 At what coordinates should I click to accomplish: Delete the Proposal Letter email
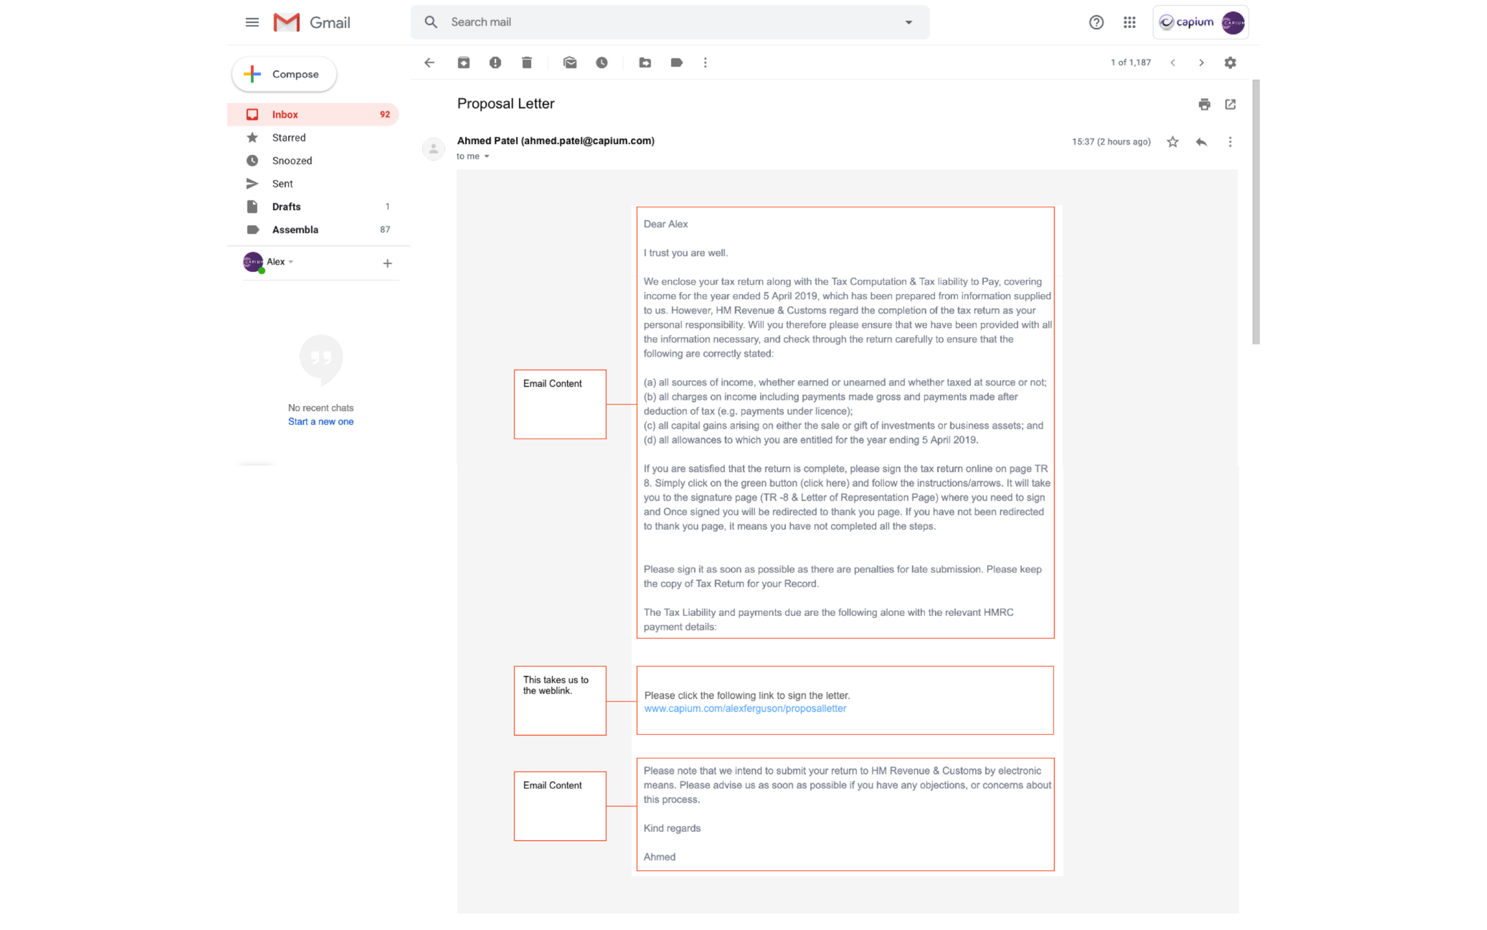coord(527,62)
